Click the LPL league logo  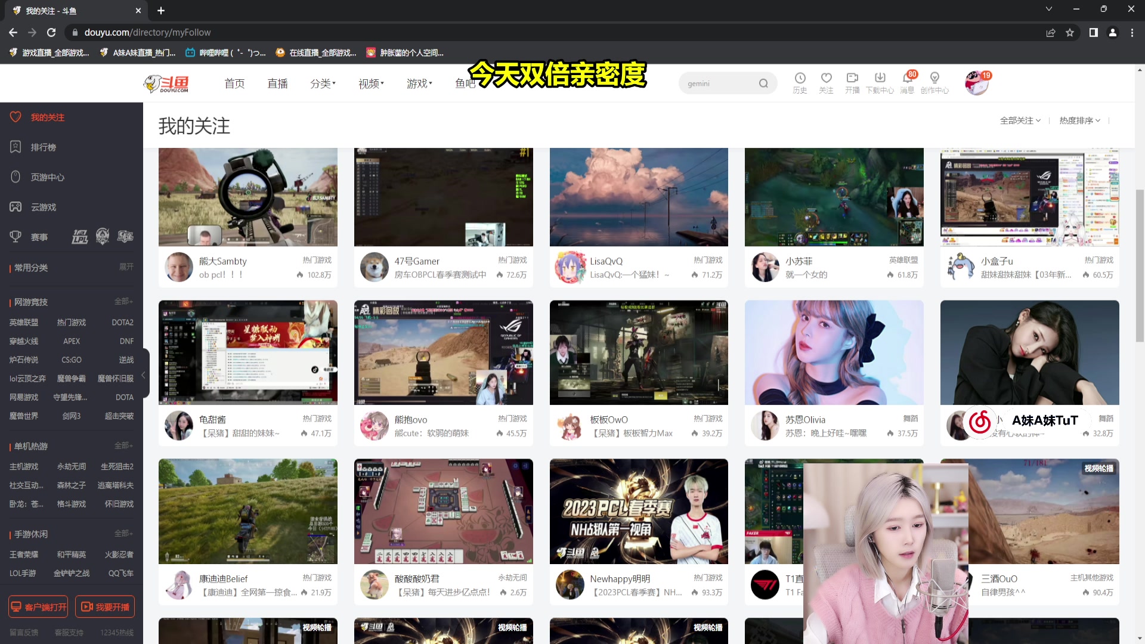click(80, 237)
